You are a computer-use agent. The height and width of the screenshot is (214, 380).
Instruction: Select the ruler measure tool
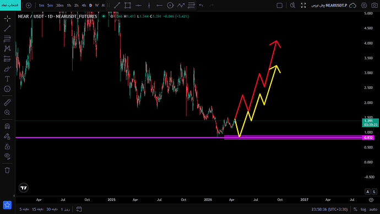tap(7, 102)
